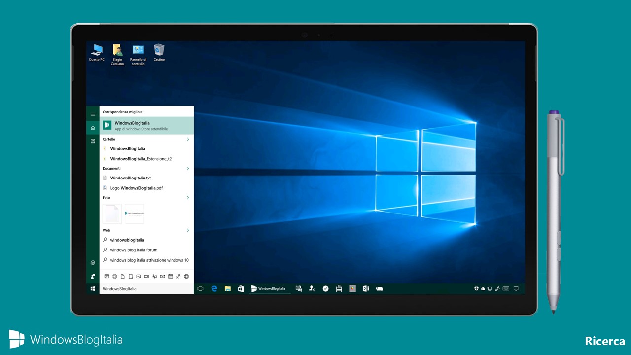Filter search results by music
The width and height of the screenshot is (631, 355).
click(x=155, y=276)
